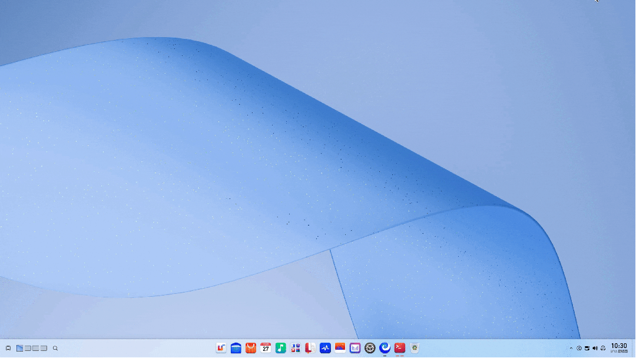Open the red document reader app

pyautogui.click(x=310, y=348)
